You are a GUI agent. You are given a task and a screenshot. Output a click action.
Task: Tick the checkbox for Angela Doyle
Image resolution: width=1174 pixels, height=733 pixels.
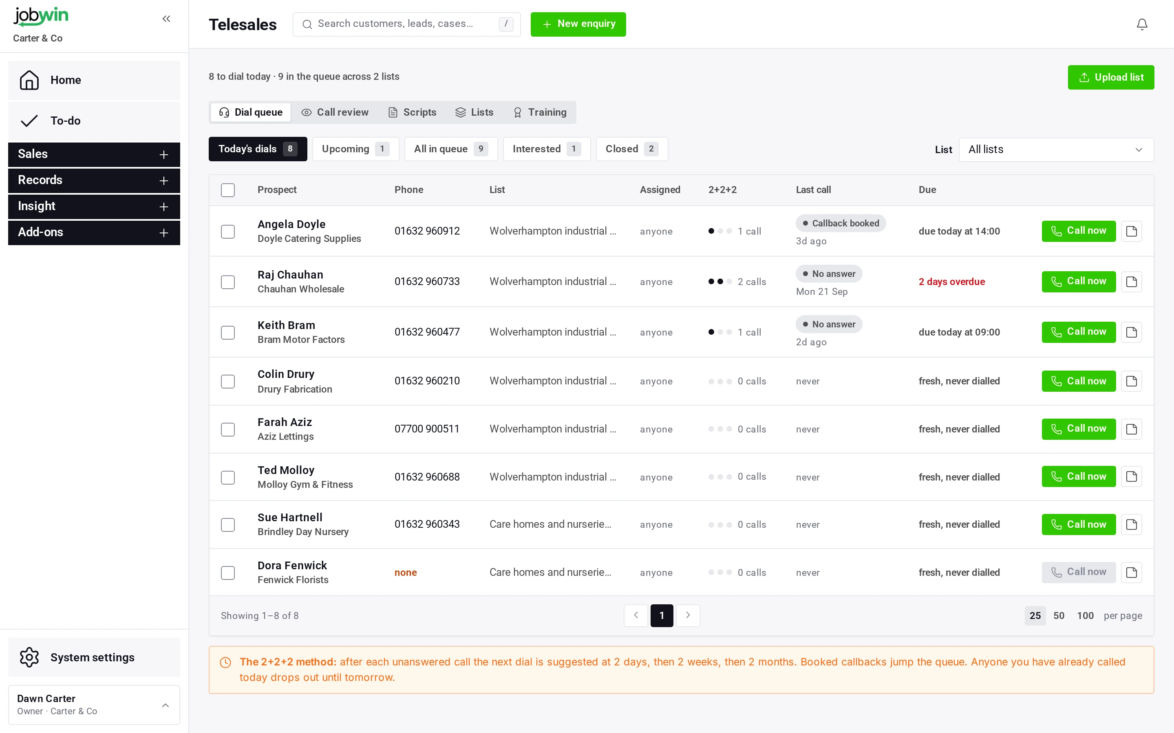[x=227, y=231]
